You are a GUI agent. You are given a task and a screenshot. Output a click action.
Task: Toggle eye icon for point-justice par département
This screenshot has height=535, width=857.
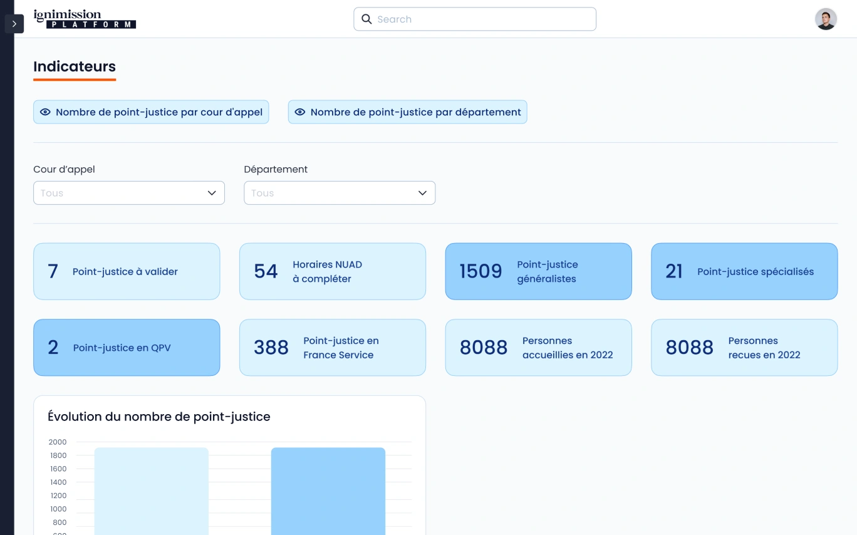tap(300, 112)
